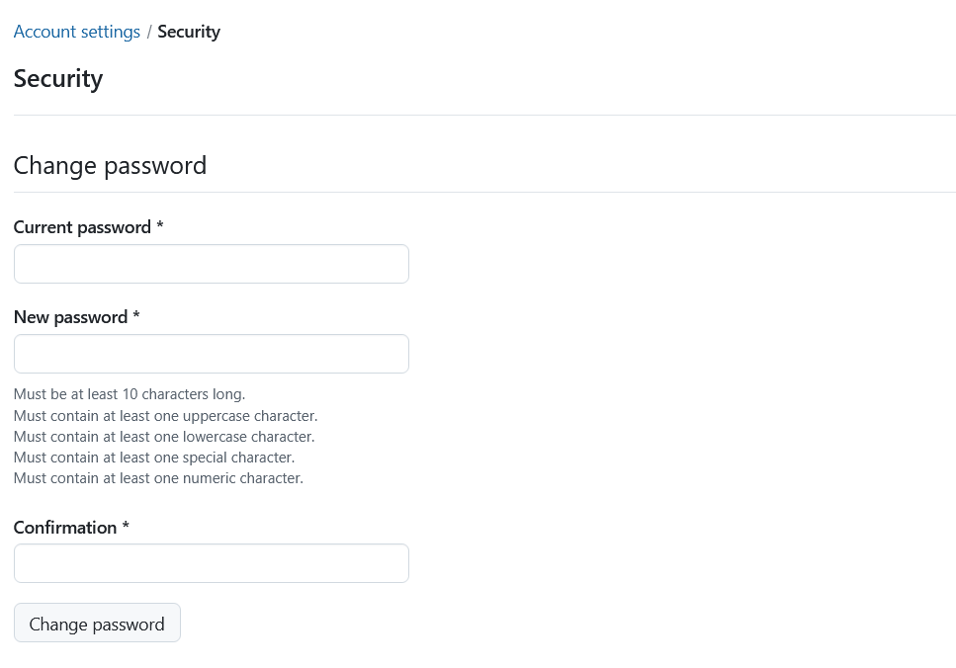Click the breadcrumb slash separator
Screen dimensions: 956x668
tap(148, 32)
